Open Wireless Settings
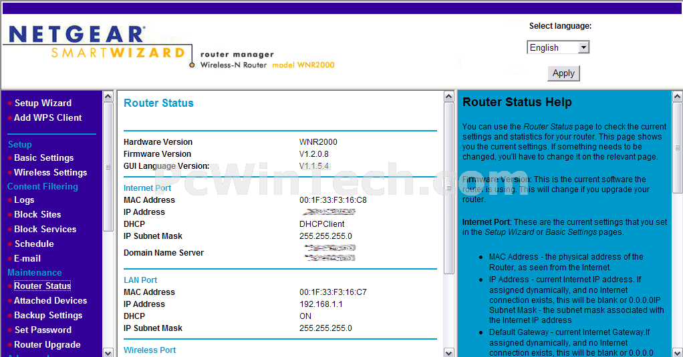This screenshot has height=357, width=683. 51,173
